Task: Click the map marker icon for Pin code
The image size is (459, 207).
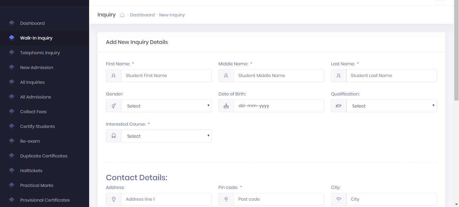Action: click(226, 199)
